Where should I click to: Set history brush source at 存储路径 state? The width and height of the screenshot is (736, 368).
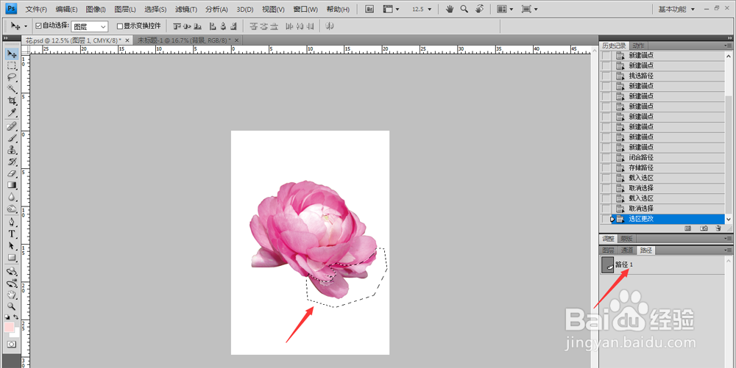coord(606,167)
